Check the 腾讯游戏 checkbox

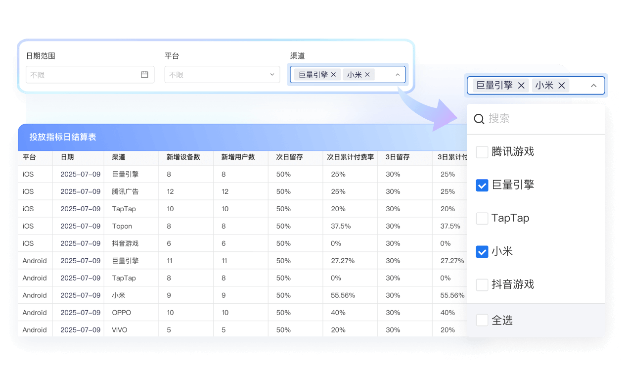[x=482, y=152]
